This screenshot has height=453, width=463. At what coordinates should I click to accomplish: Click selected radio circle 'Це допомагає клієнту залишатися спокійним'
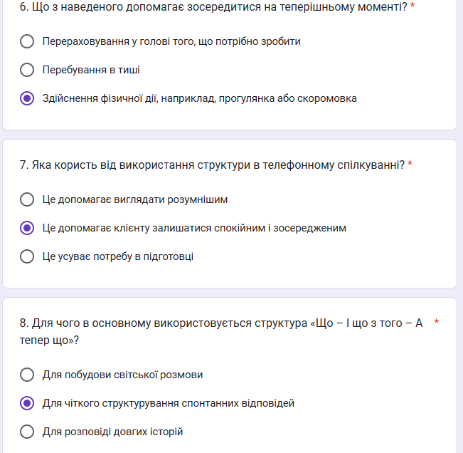pyautogui.click(x=27, y=228)
